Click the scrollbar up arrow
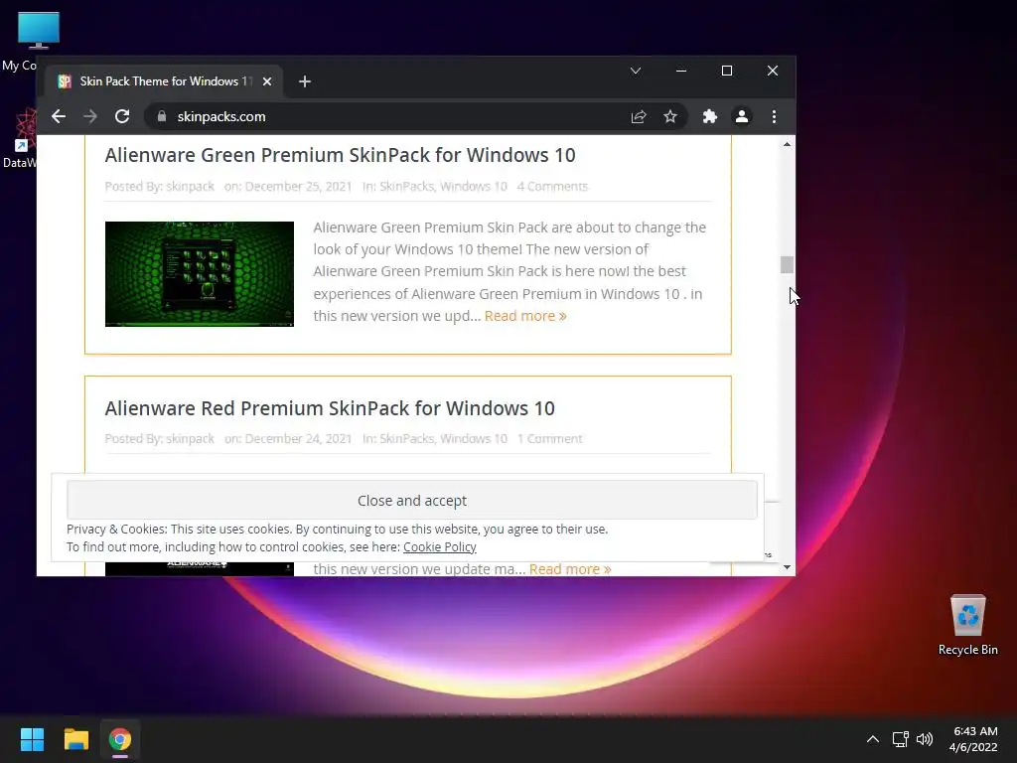1017x763 pixels. tap(787, 145)
